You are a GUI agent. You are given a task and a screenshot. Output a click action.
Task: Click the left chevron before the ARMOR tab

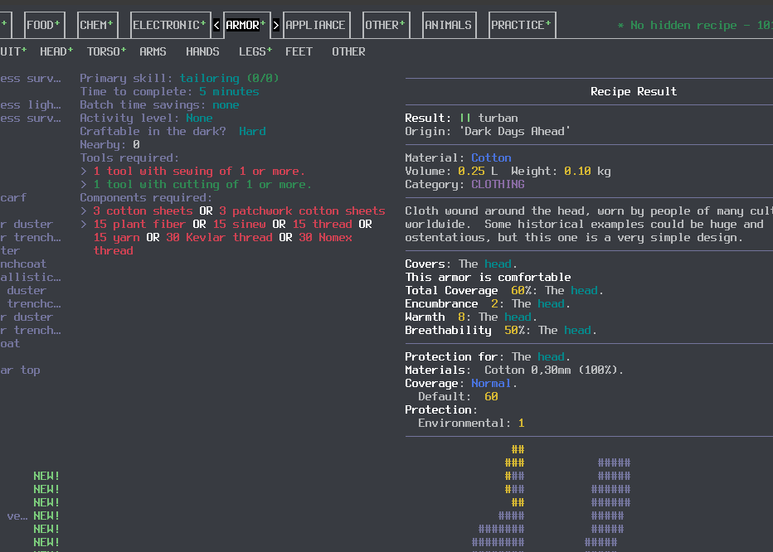[x=216, y=24]
